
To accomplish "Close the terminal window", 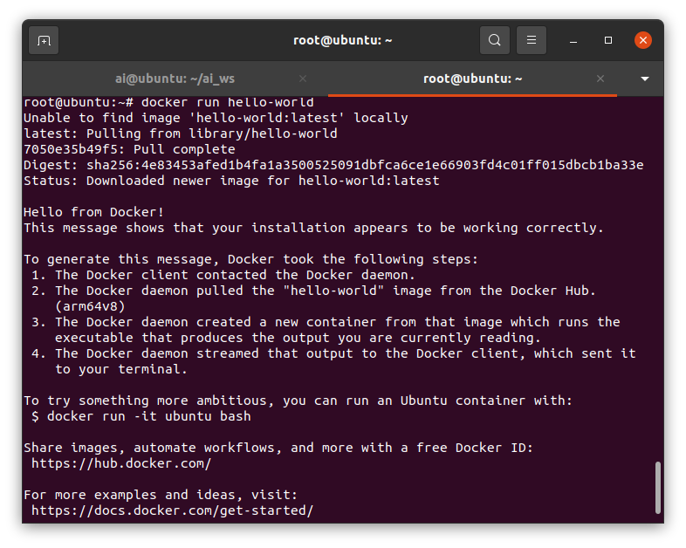I will (643, 40).
